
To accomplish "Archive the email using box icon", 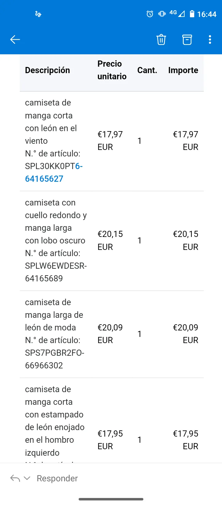I will click(187, 39).
